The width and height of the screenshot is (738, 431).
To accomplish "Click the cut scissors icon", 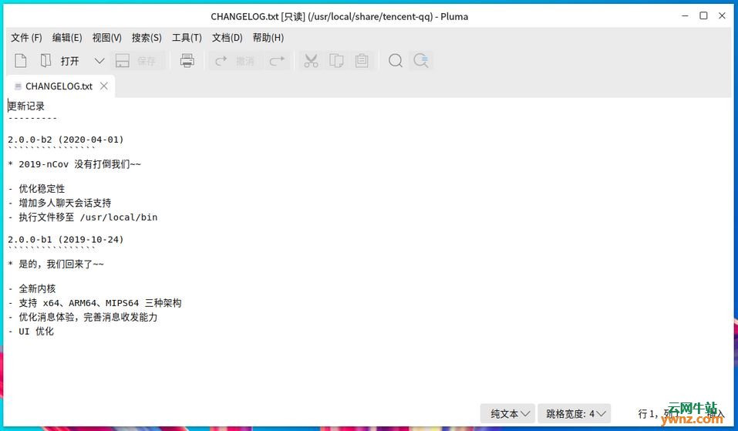I will pos(311,61).
